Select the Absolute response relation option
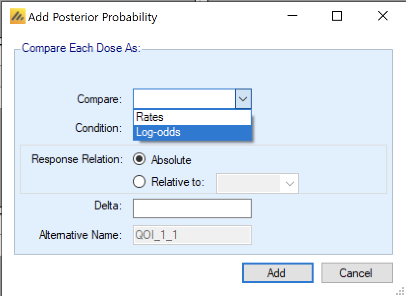The height and width of the screenshot is (296, 406). pos(140,160)
